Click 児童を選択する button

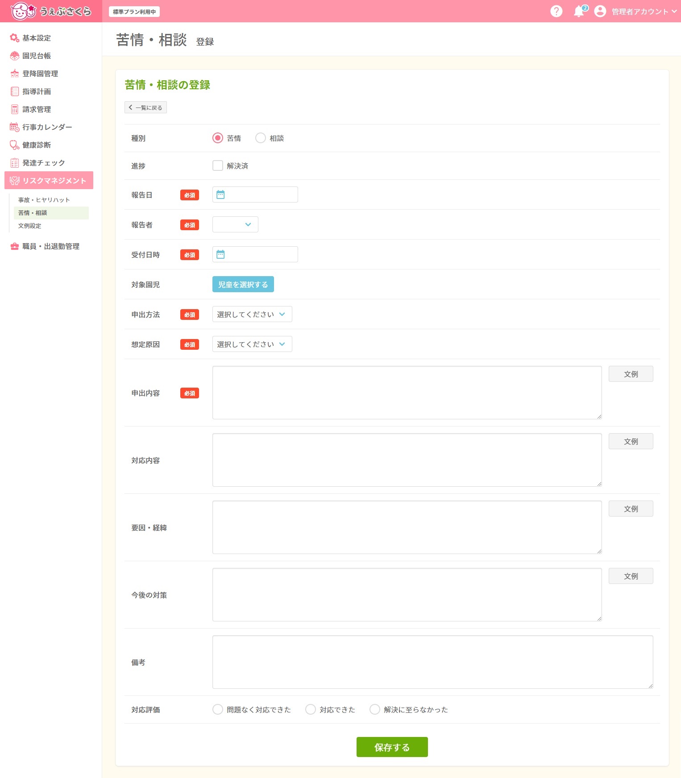(243, 284)
